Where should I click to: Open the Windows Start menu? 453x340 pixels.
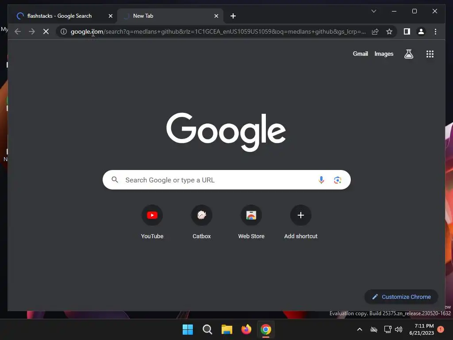click(x=188, y=329)
